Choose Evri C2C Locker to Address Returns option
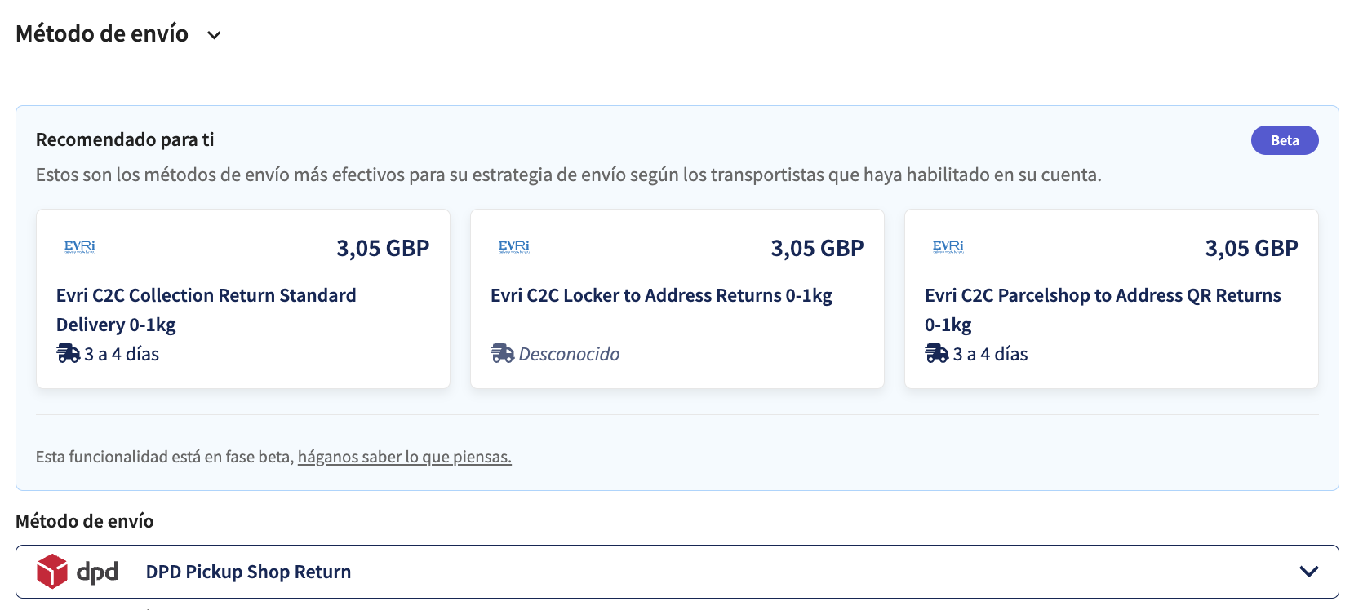The image size is (1363, 610). tap(677, 299)
